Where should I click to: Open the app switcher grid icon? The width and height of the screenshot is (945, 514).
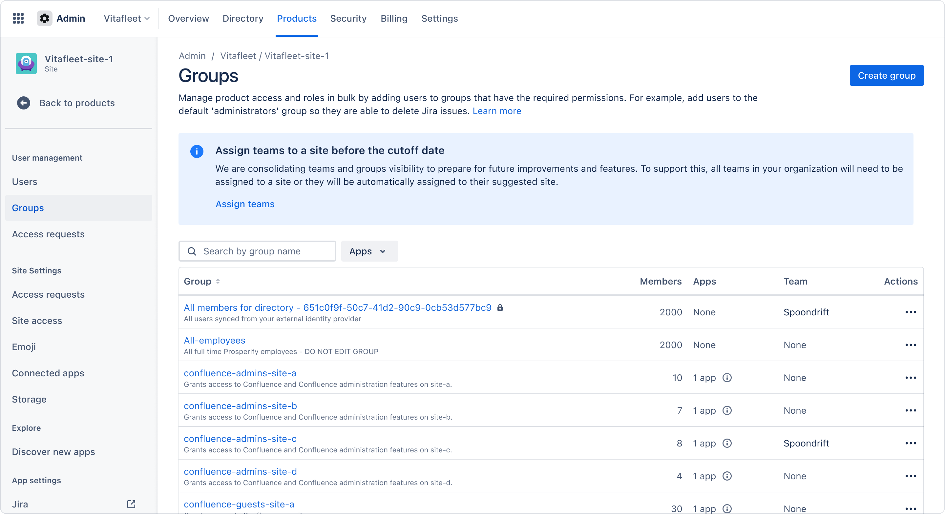[18, 18]
